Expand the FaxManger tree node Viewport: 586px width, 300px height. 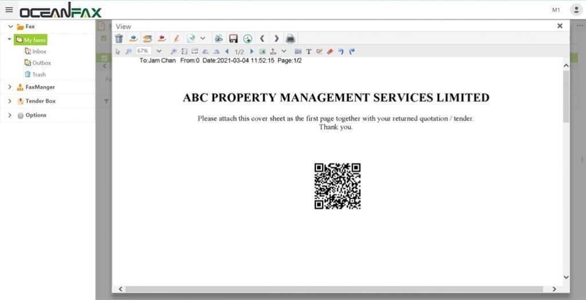[x=10, y=87]
